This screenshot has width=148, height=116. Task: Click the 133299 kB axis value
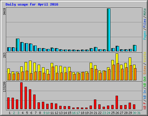click(x=4, y=87)
